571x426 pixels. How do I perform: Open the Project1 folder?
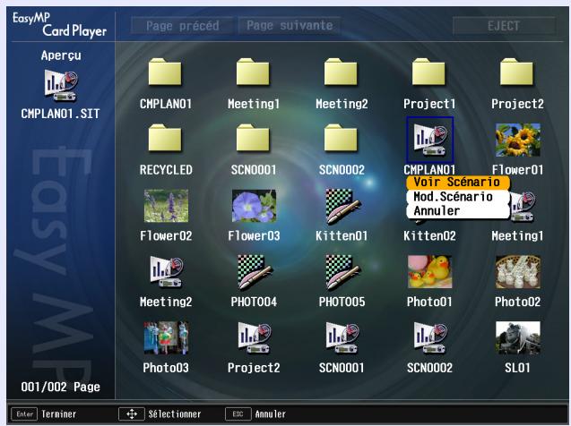click(428, 72)
